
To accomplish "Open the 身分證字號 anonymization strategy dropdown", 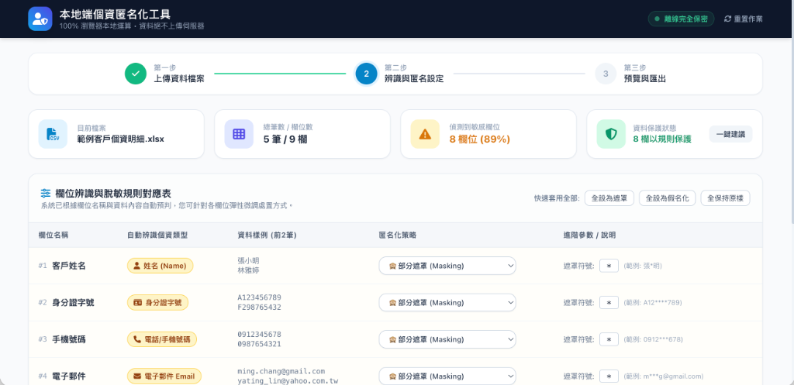I will tap(447, 303).
